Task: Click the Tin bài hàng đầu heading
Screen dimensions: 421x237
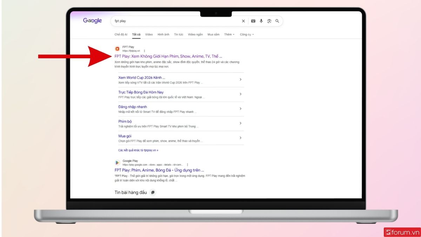Action: [x=131, y=192]
